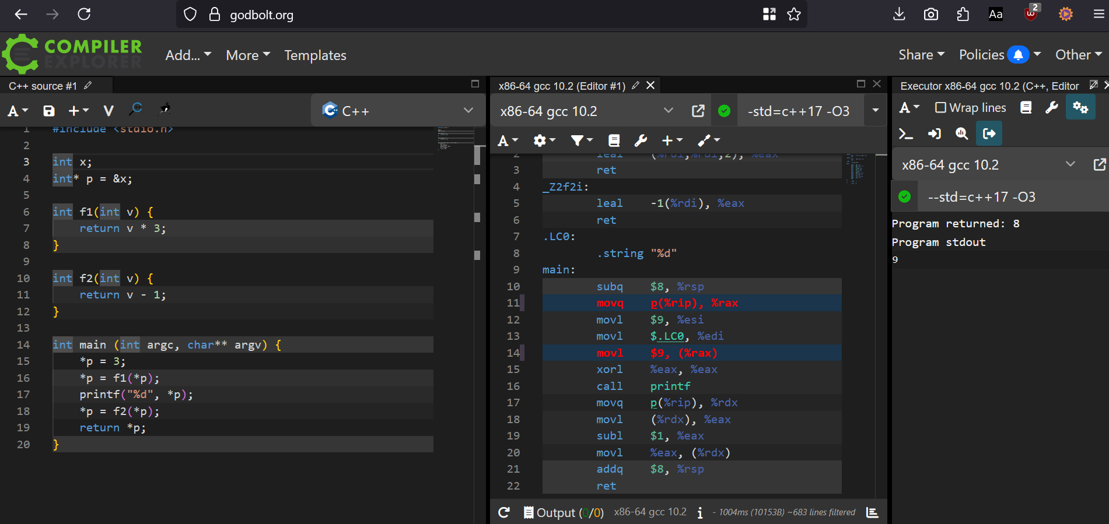Open the C++ language dropdown

(x=398, y=111)
